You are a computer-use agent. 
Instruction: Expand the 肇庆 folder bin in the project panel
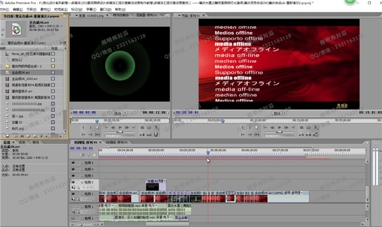[x=2, y=66]
